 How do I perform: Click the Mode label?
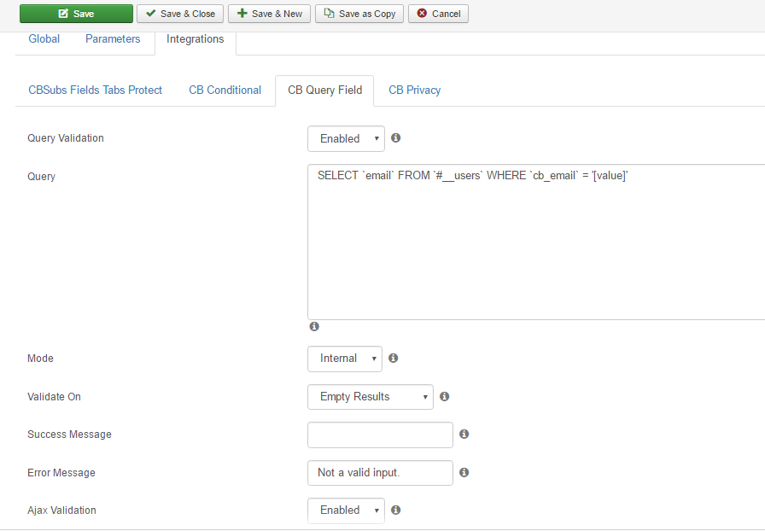(x=40, y=359)
